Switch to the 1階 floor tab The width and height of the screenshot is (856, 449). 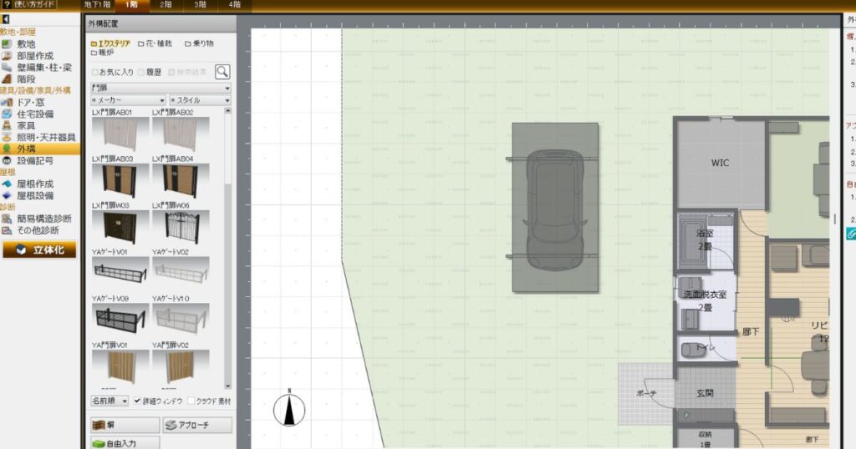pos(131,5)
